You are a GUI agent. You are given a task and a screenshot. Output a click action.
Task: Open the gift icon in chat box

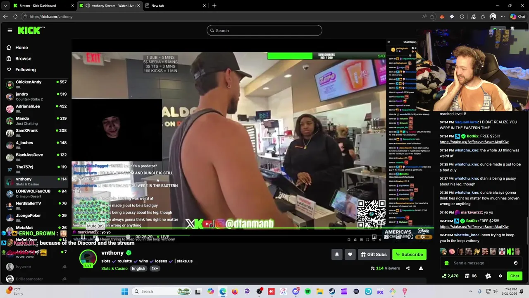(446, 263)
